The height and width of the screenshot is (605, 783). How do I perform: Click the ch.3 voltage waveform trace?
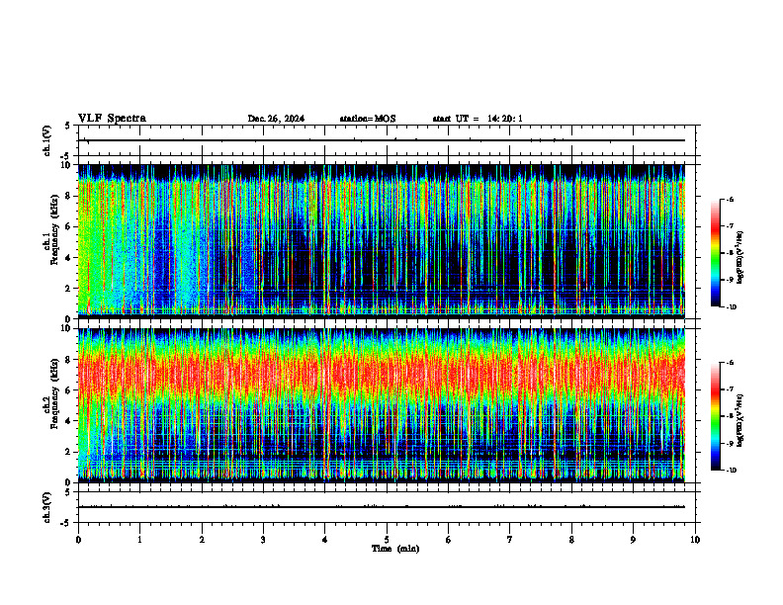coord(382,507)
